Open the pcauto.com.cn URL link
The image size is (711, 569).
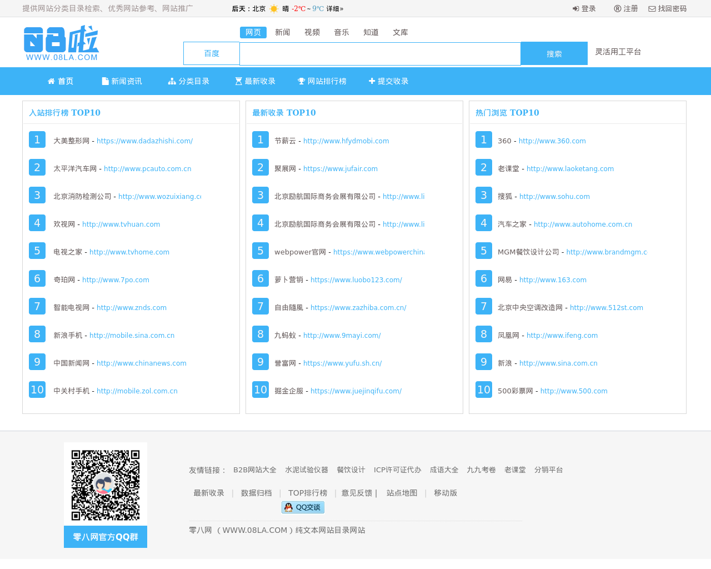147,169
